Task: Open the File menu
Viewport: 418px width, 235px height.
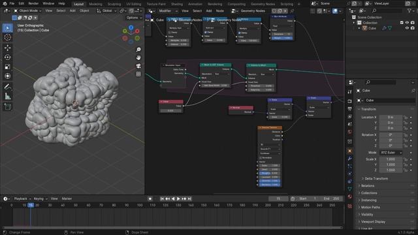Action: coord(12,4)
